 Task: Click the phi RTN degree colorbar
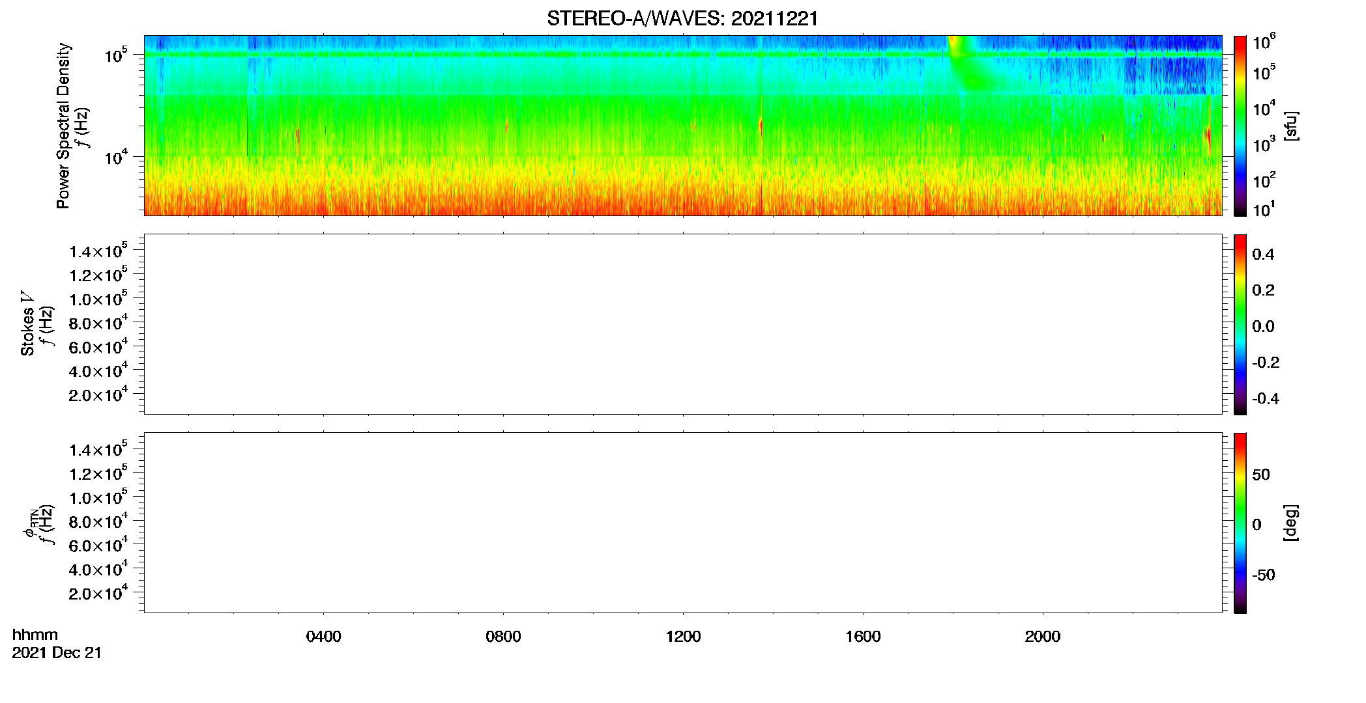[1240, 523]
